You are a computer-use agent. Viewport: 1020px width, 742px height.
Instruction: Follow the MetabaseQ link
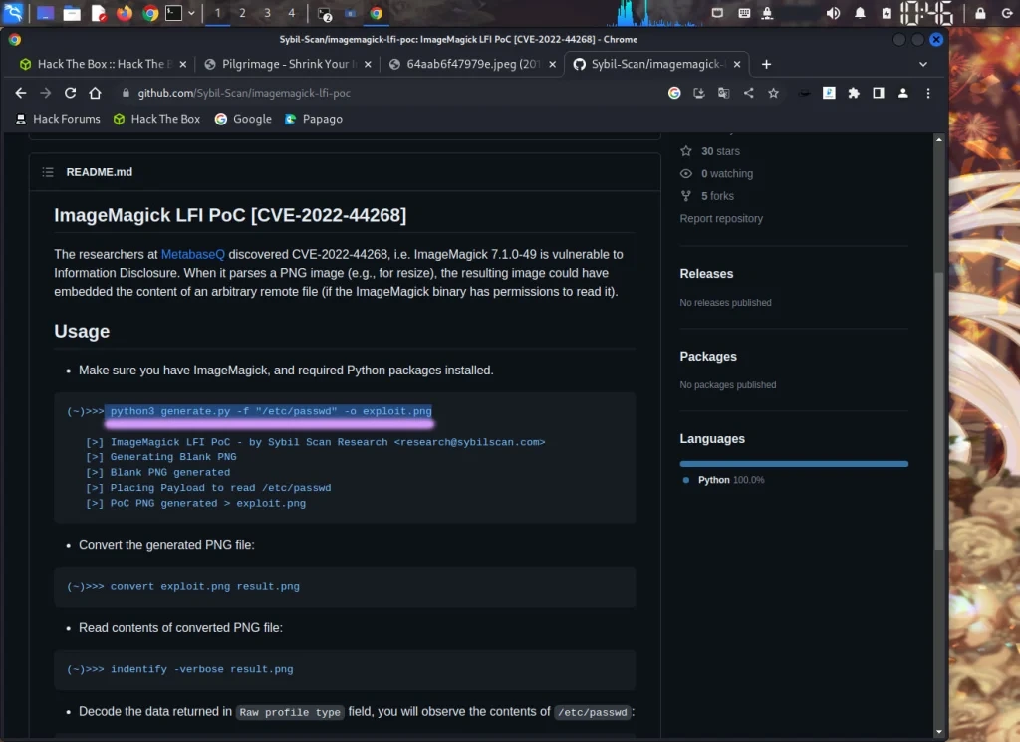pyautogui.click(x=192, y=254)
